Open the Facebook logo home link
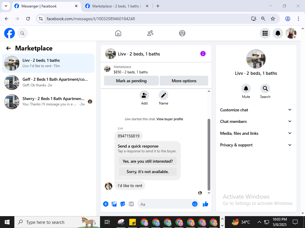305x228 pixels. [9, 33]
